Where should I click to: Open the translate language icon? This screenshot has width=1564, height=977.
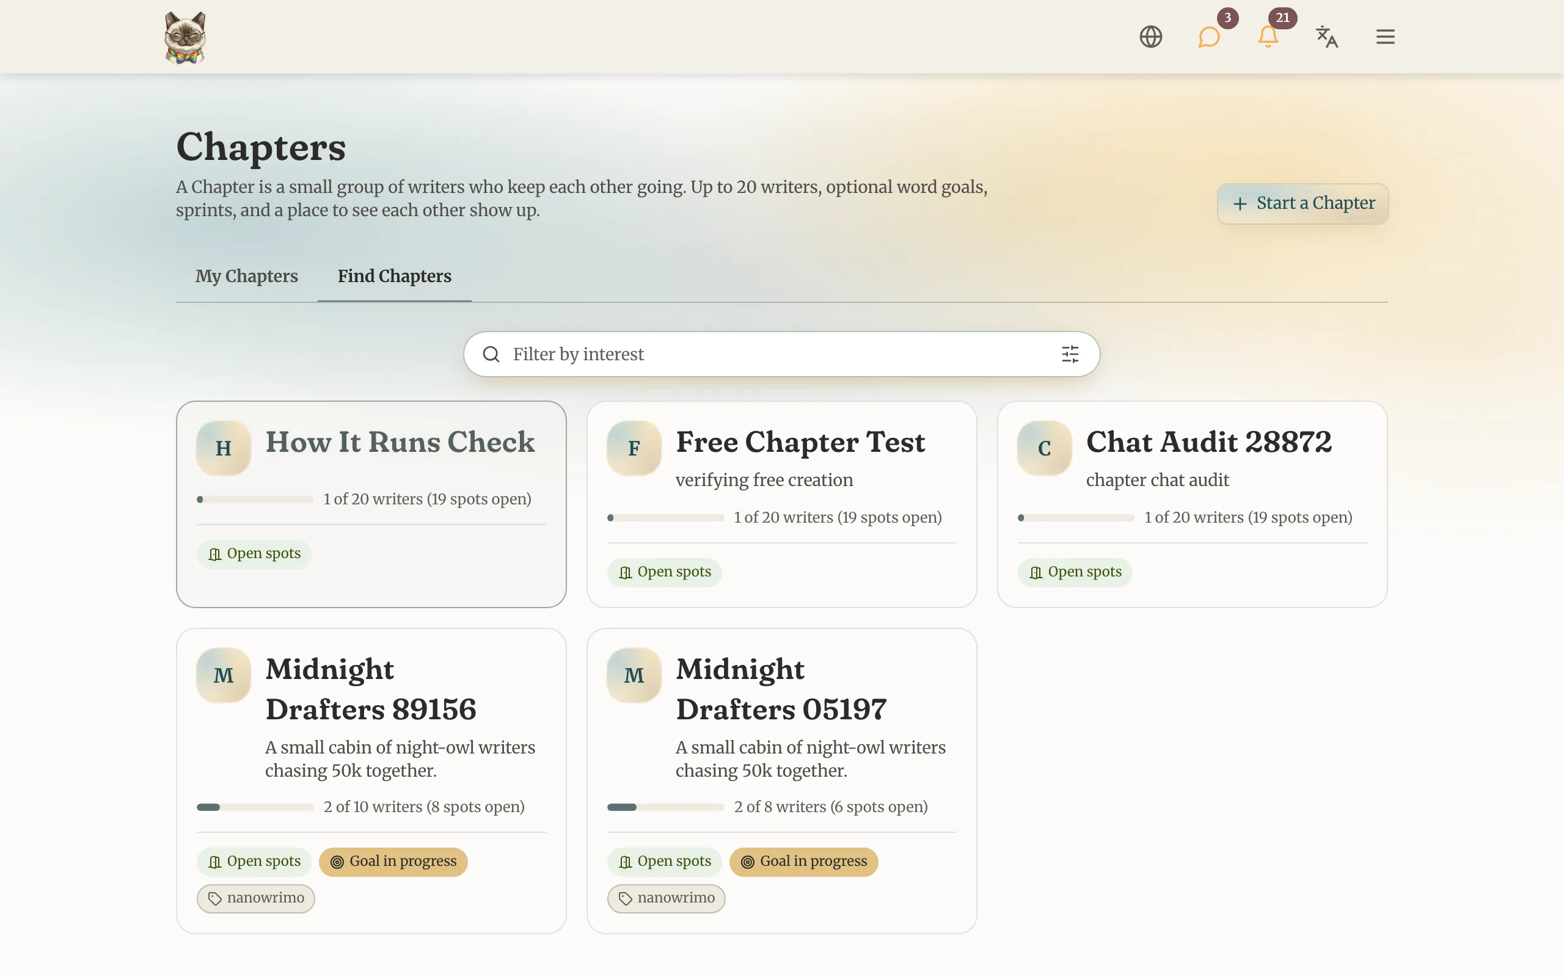click(x=1326, y=37)
